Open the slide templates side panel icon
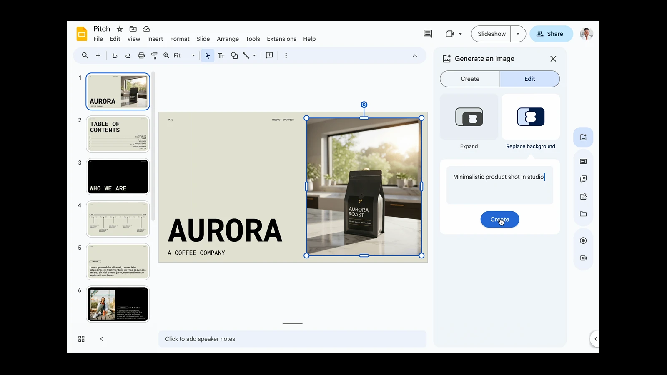The height and width of the screenshot is (375, 667). click(583, 161)
